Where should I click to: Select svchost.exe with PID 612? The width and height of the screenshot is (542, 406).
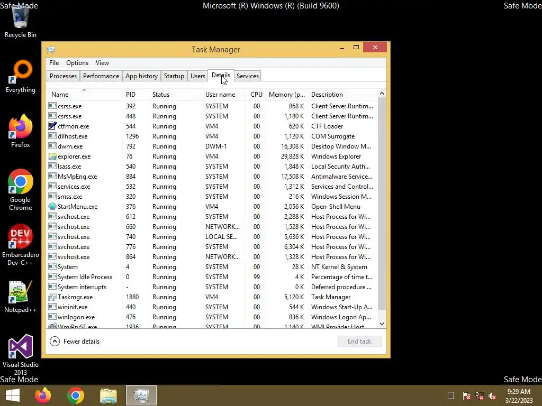click(x=212, y=216)
